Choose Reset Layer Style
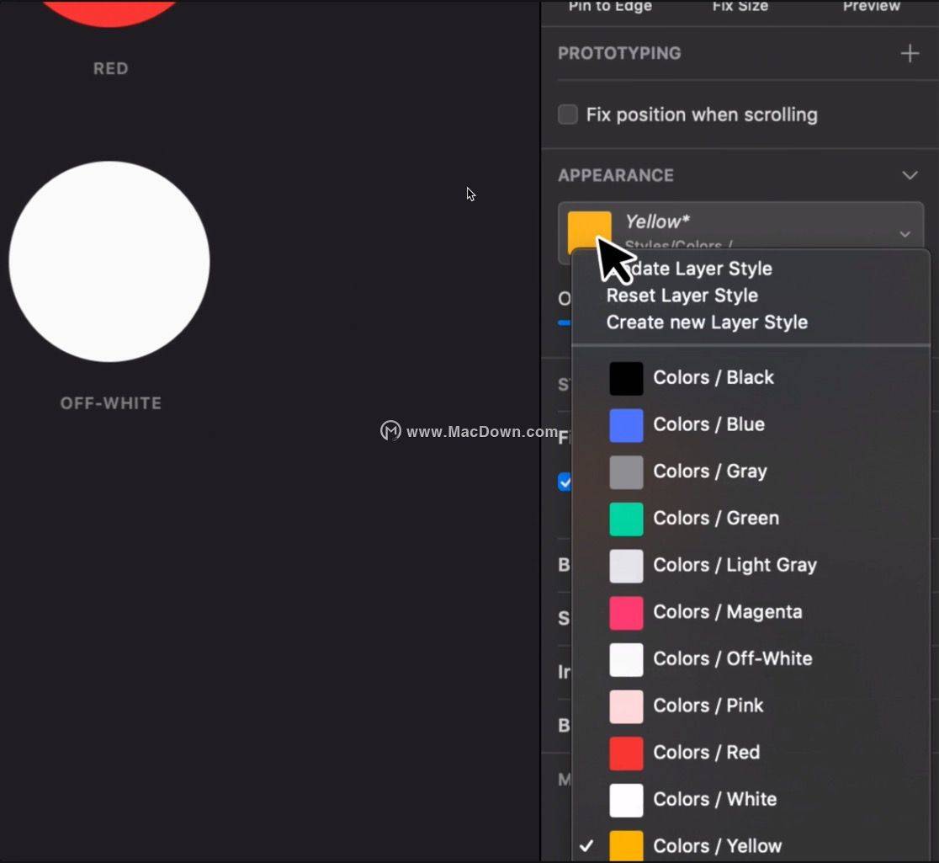The width and height of the screenshot is (939, 863). [682, 296]
